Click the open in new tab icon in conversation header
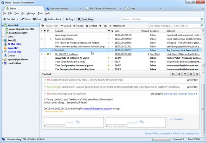Image resolution: width=206 pixels, height=143 pixels. (x=173, y=74)
